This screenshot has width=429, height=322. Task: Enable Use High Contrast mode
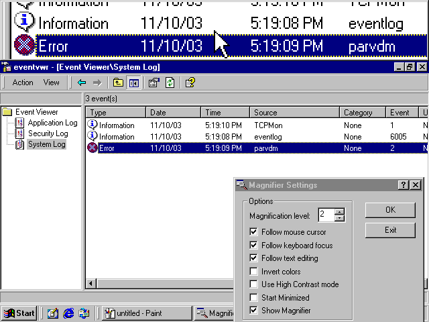pyautogui.click(x=253, y=284)
